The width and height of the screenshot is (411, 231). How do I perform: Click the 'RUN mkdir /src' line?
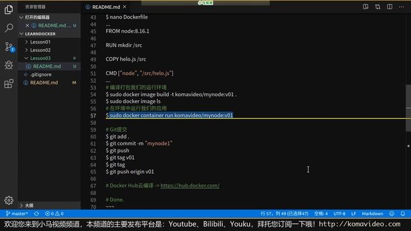(x=124, y=45)
